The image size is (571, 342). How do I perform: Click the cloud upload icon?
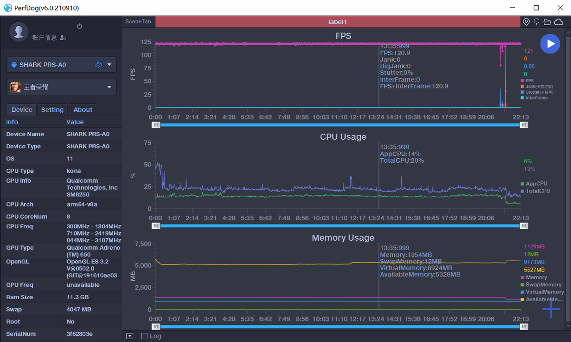click(558, 22)
